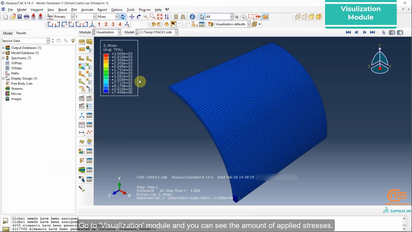Switch to the Results tab
The image size is (412, 232).
21,33
